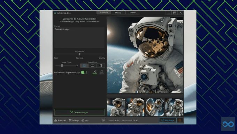Open the Logs panel

click(x=85, y=120)
